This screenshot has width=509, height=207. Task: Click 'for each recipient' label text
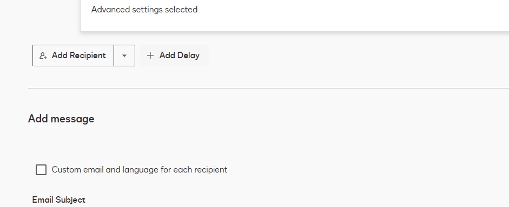click(x=194, y=169)
